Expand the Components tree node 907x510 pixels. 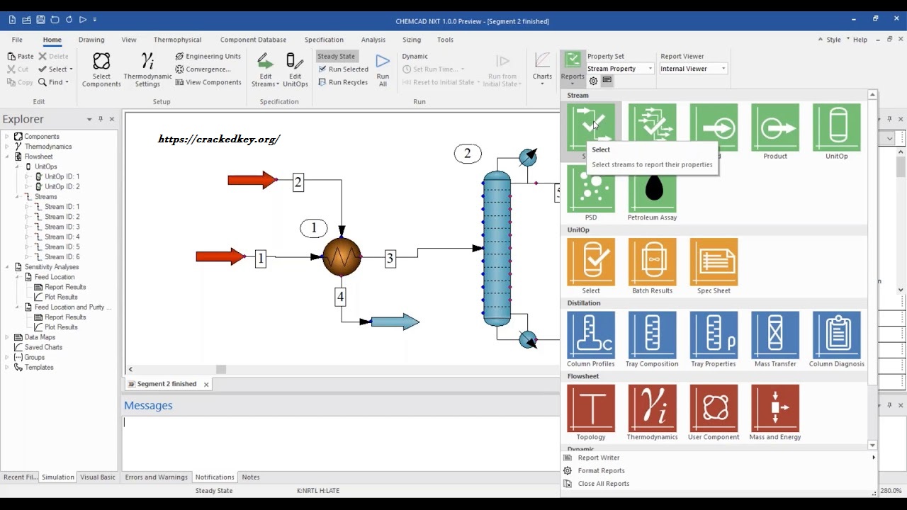(x=6, y=137)
